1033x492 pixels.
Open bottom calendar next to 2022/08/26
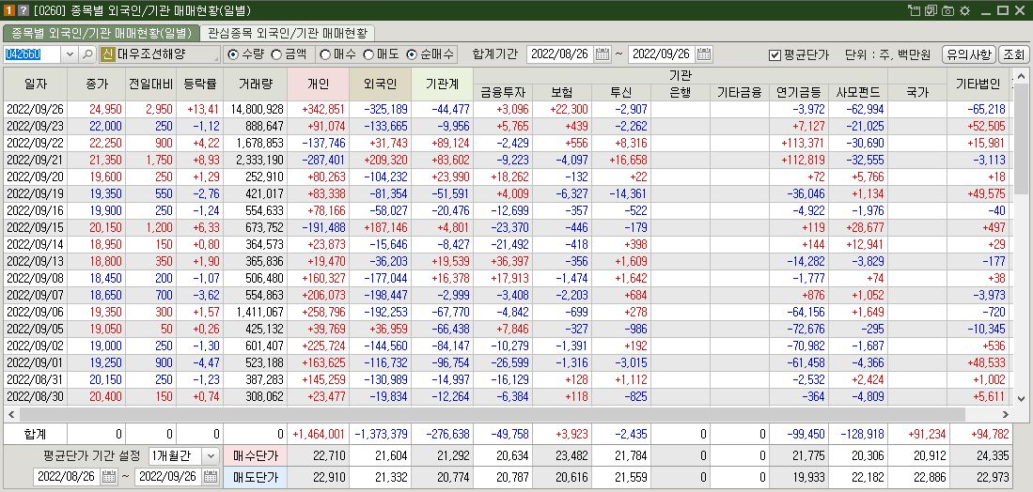(109, 477)
